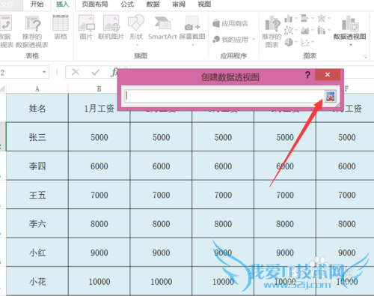Screen dimensions: 374x296
Task: Select column A header
Action: [x=37, y=89]
